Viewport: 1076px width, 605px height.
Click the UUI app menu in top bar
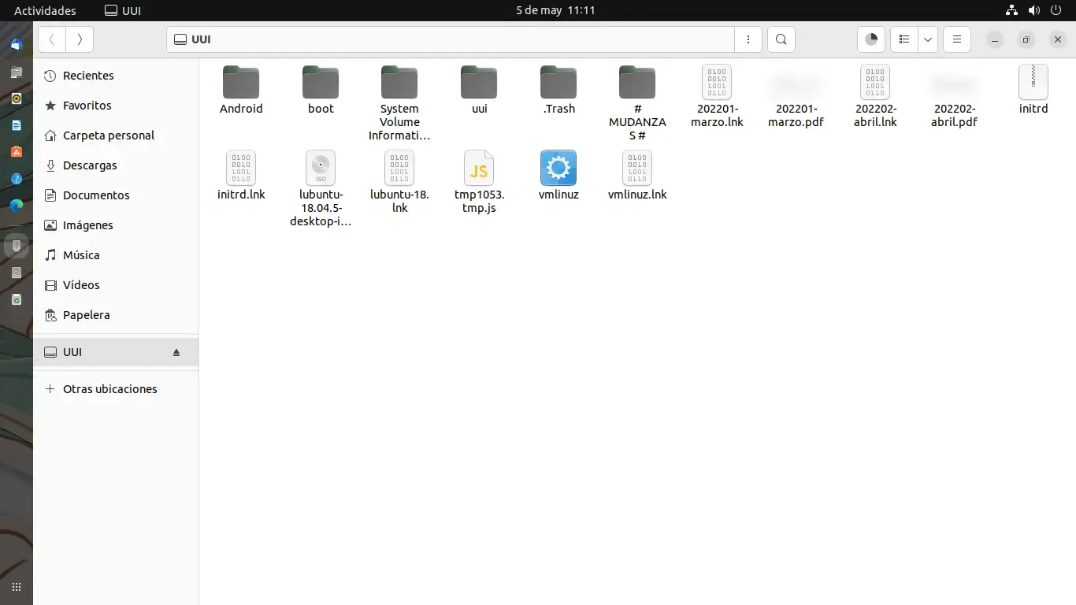pos(122,10)
